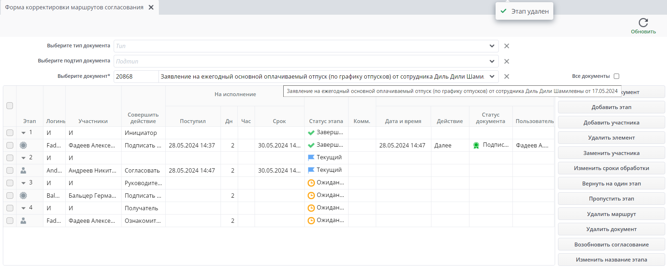Image resolution: width=667 pixels, height=268 pixels.
Task: Collapse stage 2 in the route tree
Action: (23, 158)
